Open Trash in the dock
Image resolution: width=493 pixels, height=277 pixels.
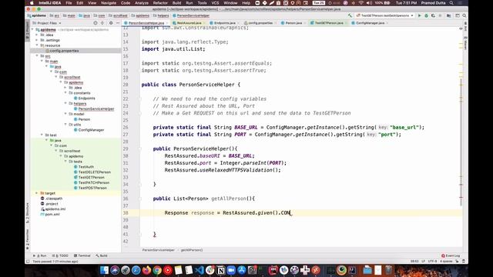point(388,270)
